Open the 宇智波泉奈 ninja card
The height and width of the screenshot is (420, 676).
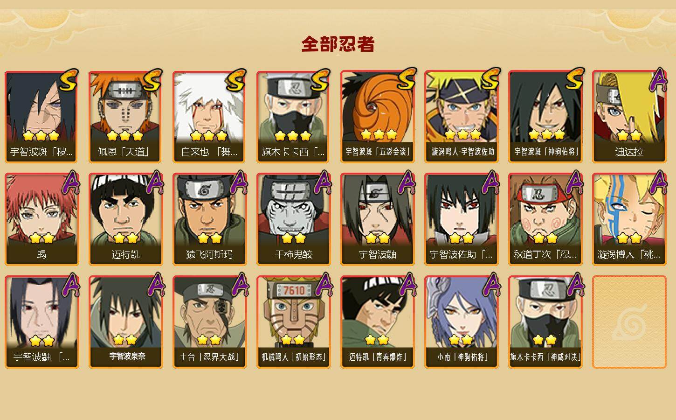pyautogui.click(x=126, y=322)
